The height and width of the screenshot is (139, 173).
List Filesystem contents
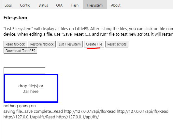pyautogui.click(x=70, y=44)
